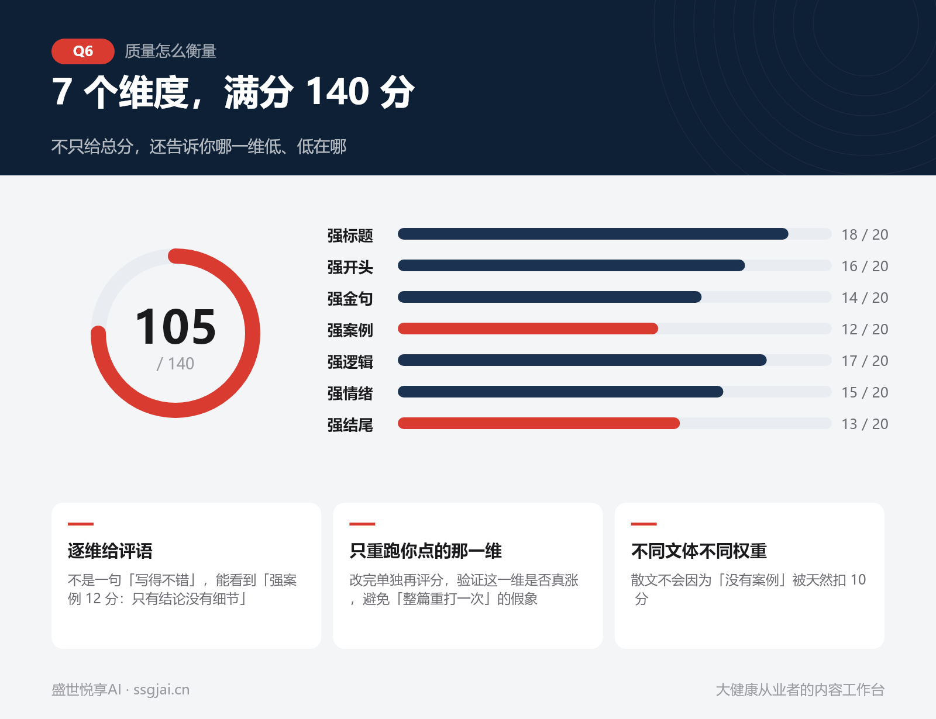
Task: Select the text 质量怎么衡量
Action: 171,51
